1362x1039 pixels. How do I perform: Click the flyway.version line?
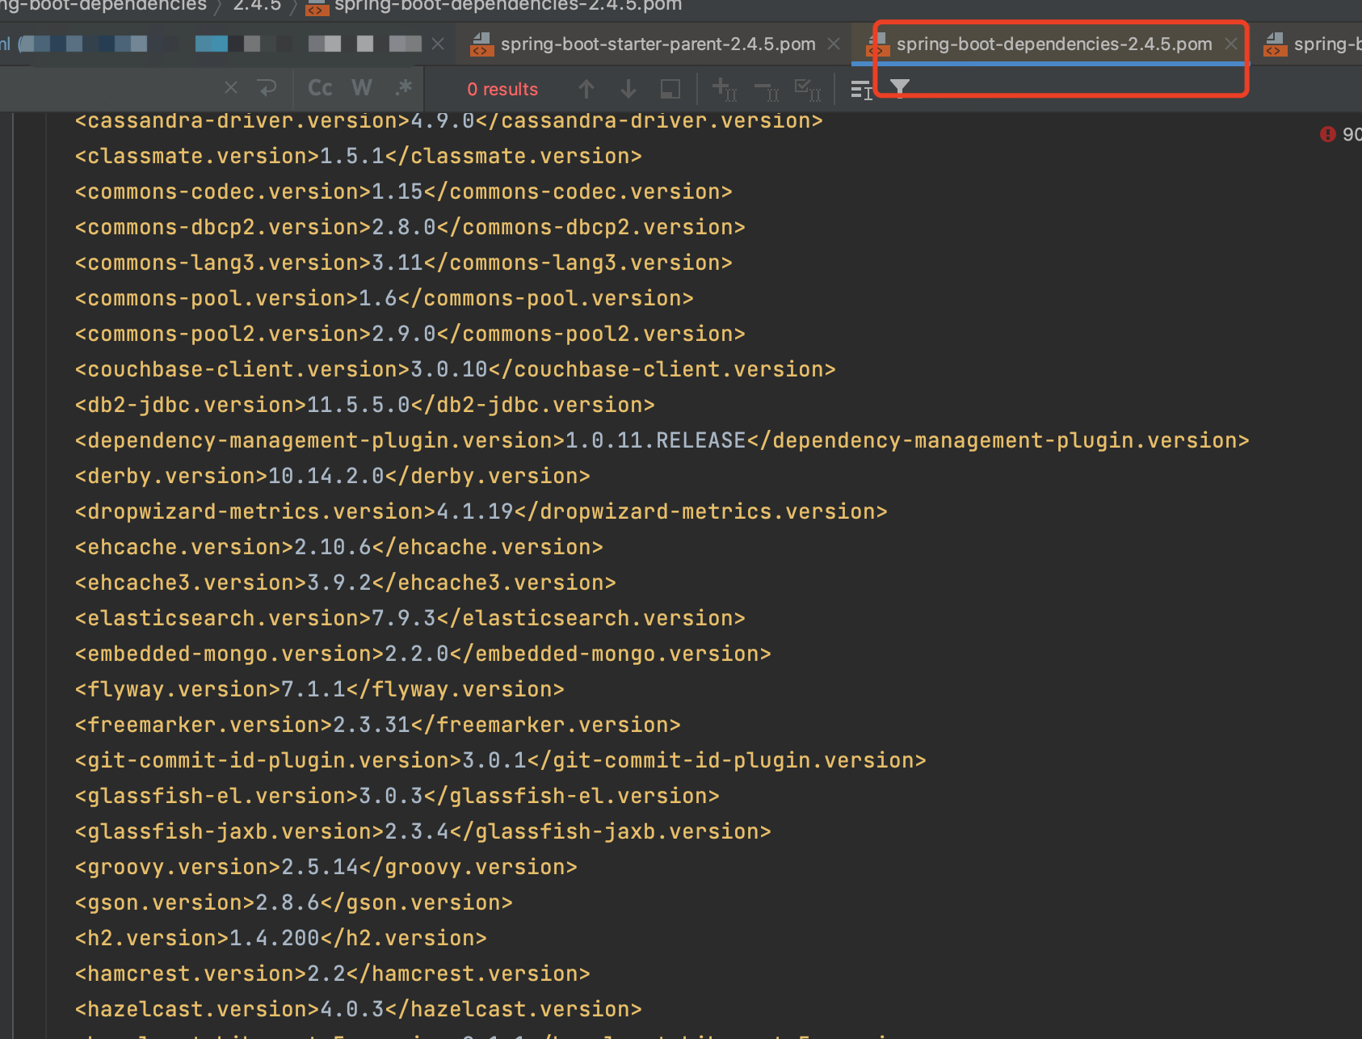coord(320,689)
